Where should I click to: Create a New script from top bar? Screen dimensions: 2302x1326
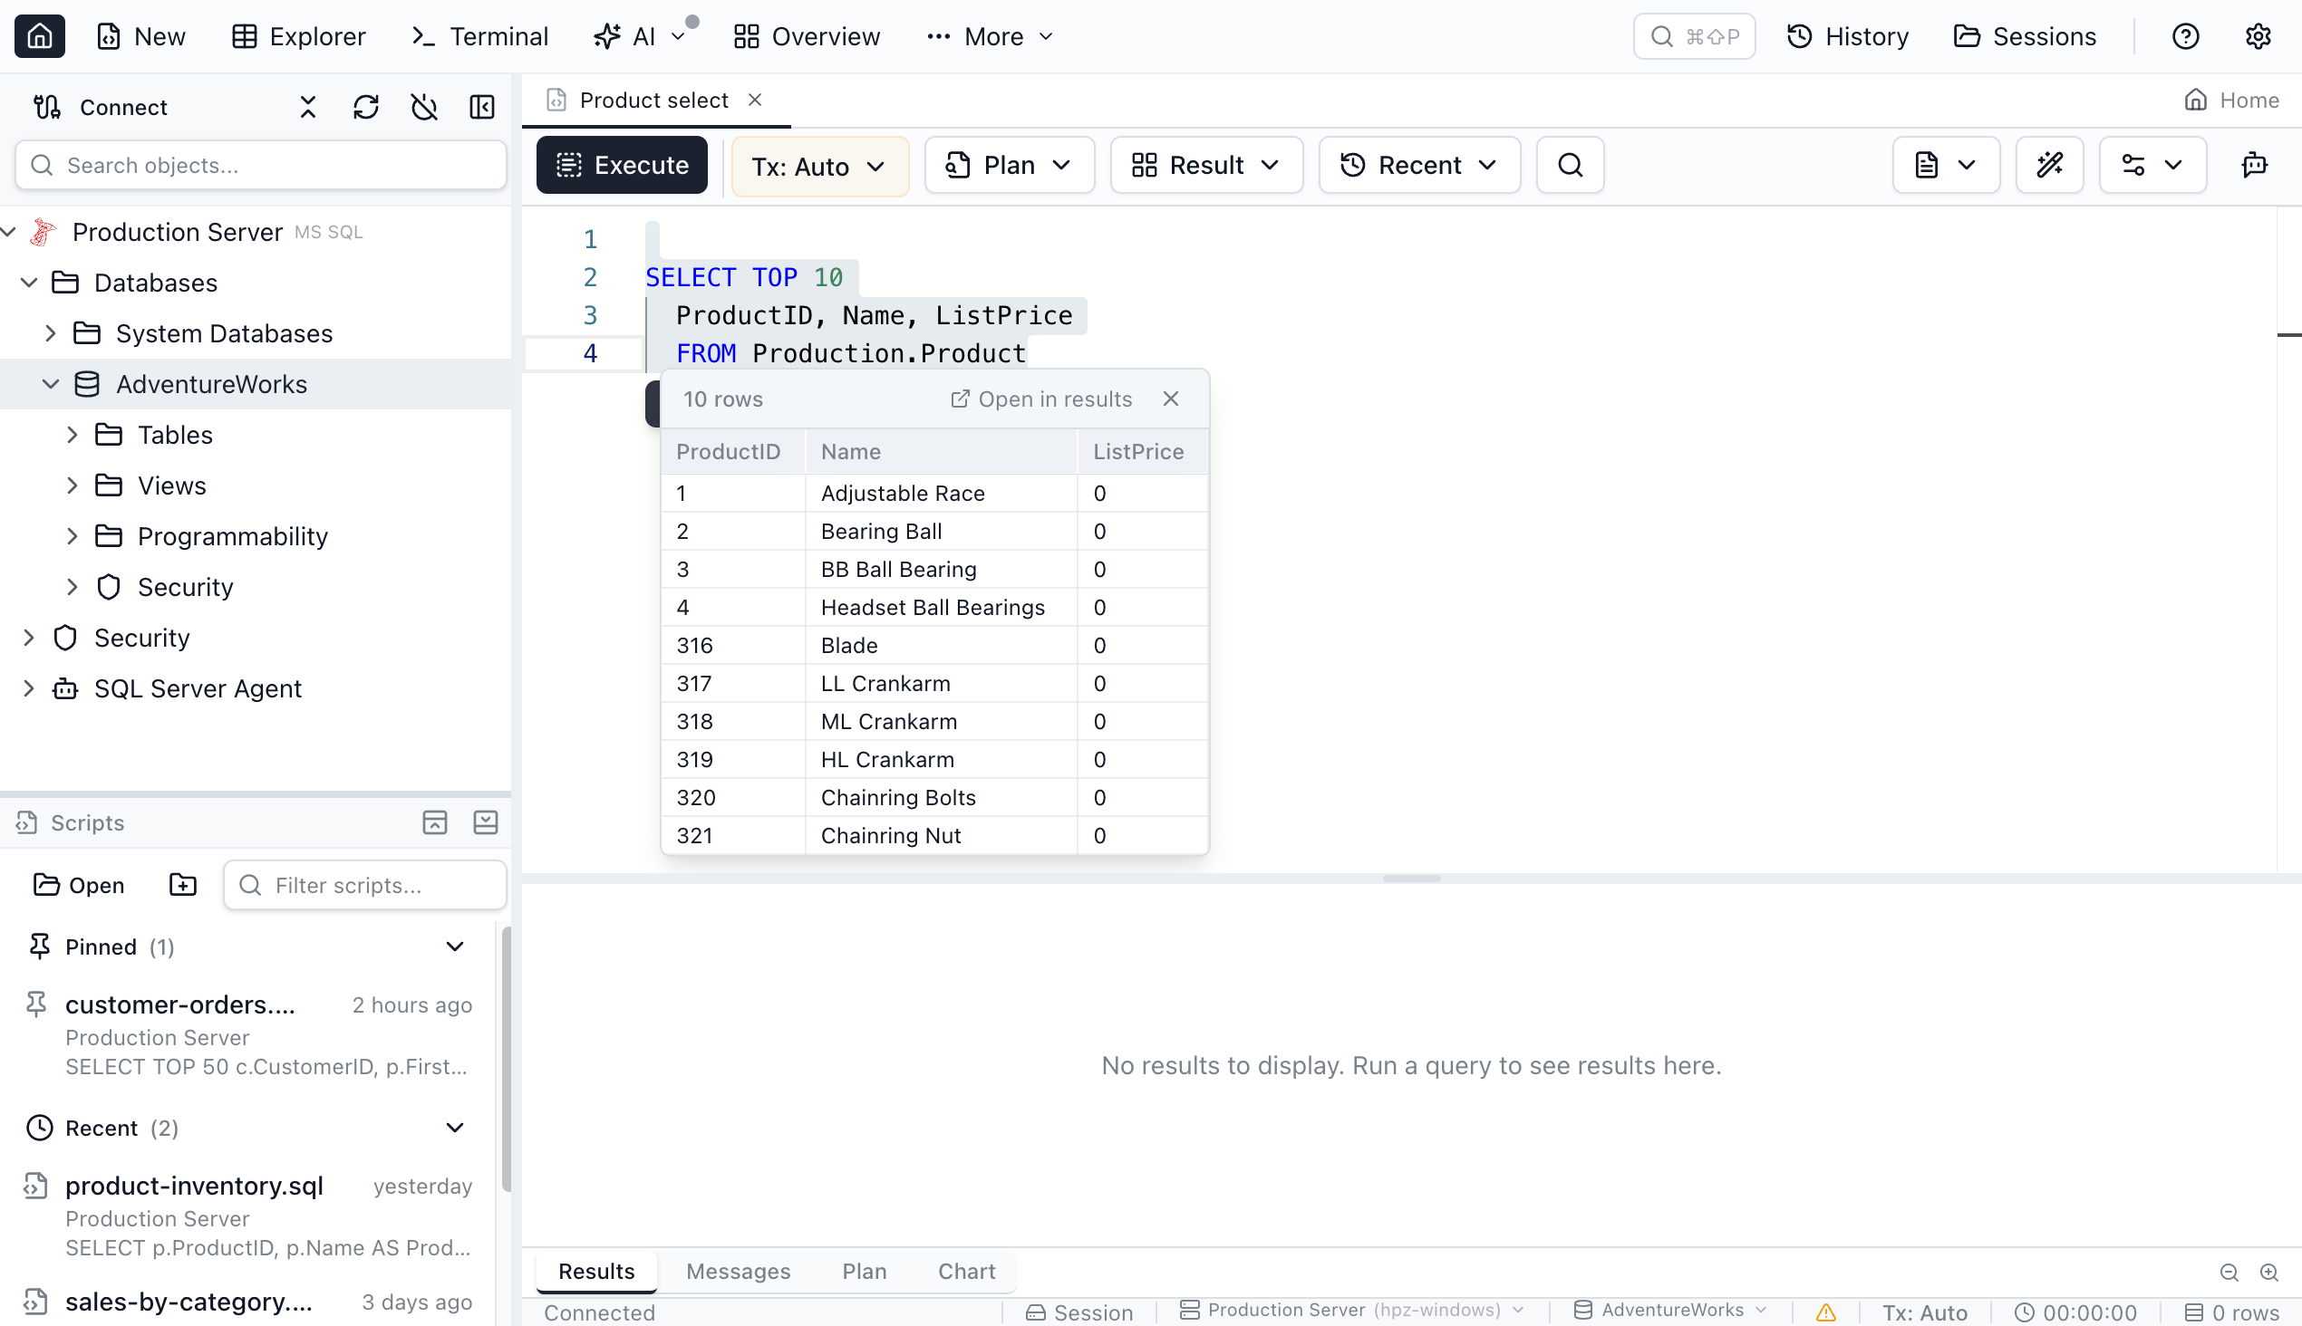[x=141, y=36]
